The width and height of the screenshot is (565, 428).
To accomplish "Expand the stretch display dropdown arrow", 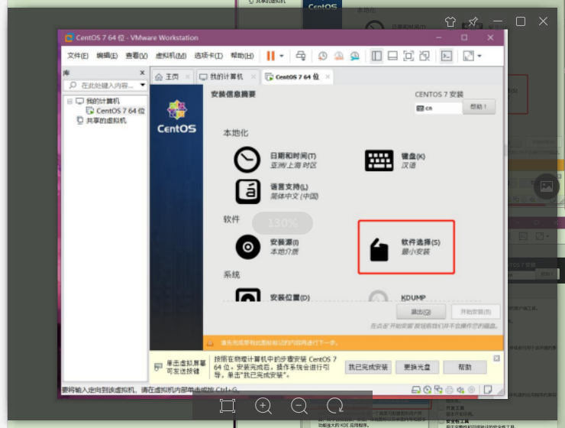I will pos(479,56).
